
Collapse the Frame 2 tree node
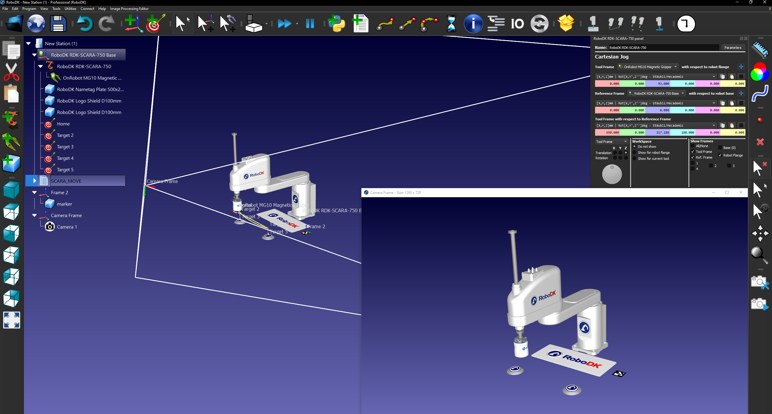click(34, 192)
